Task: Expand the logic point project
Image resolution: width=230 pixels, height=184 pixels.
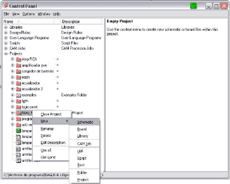Action: tap(12, 107)
